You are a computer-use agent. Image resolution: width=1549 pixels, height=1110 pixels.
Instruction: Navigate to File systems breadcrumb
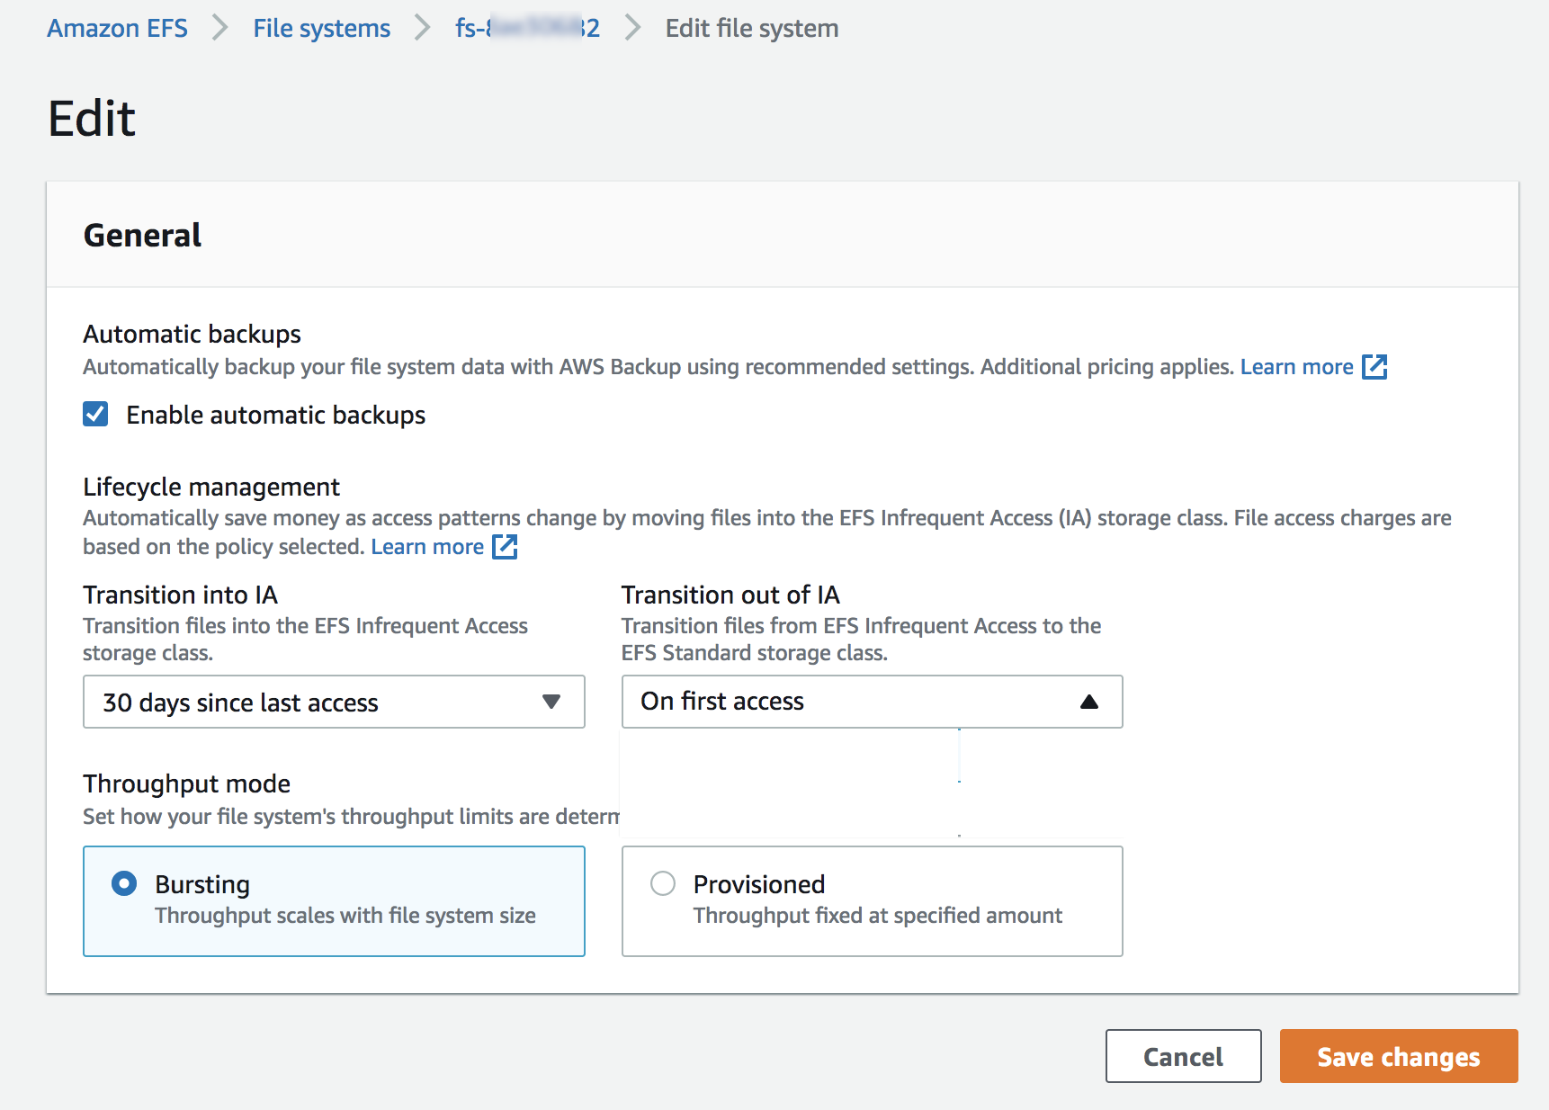click(321, 29)
